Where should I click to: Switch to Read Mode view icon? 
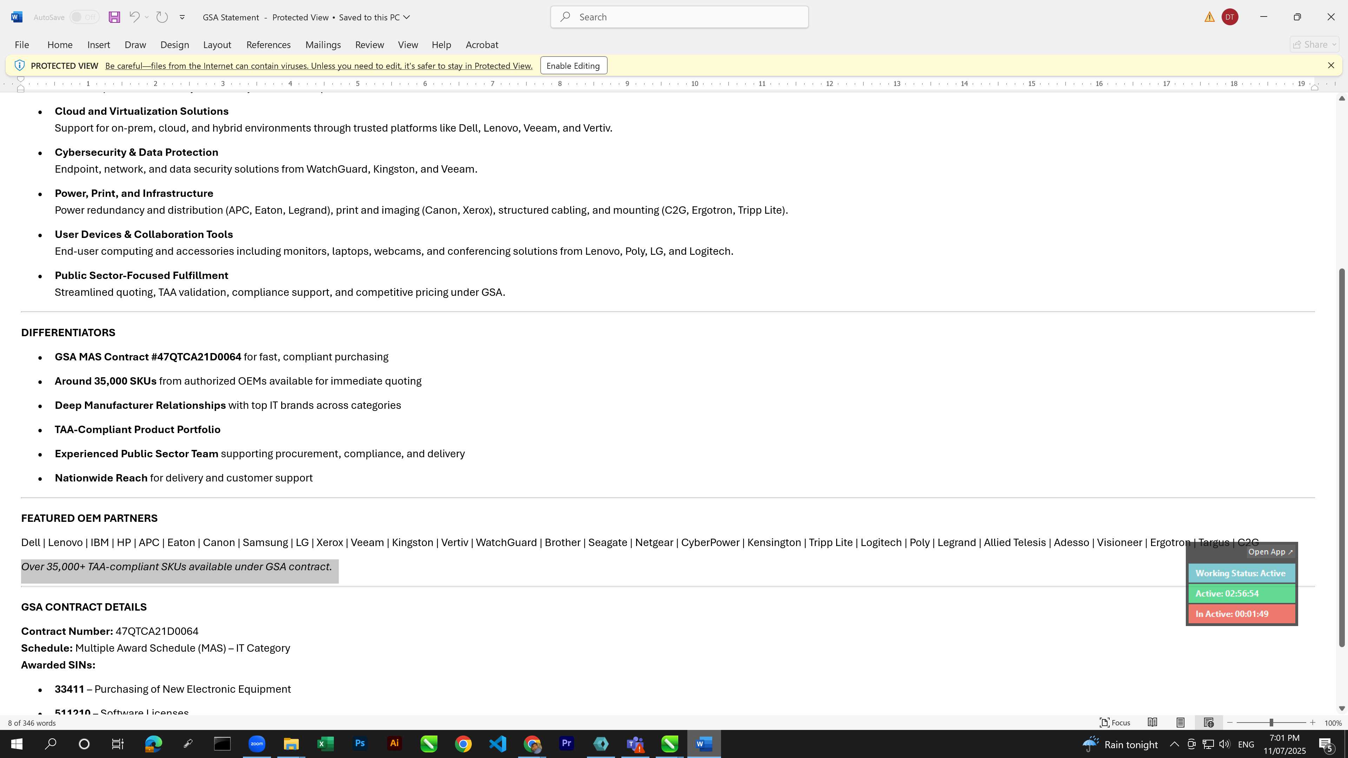coord(1152,723)
